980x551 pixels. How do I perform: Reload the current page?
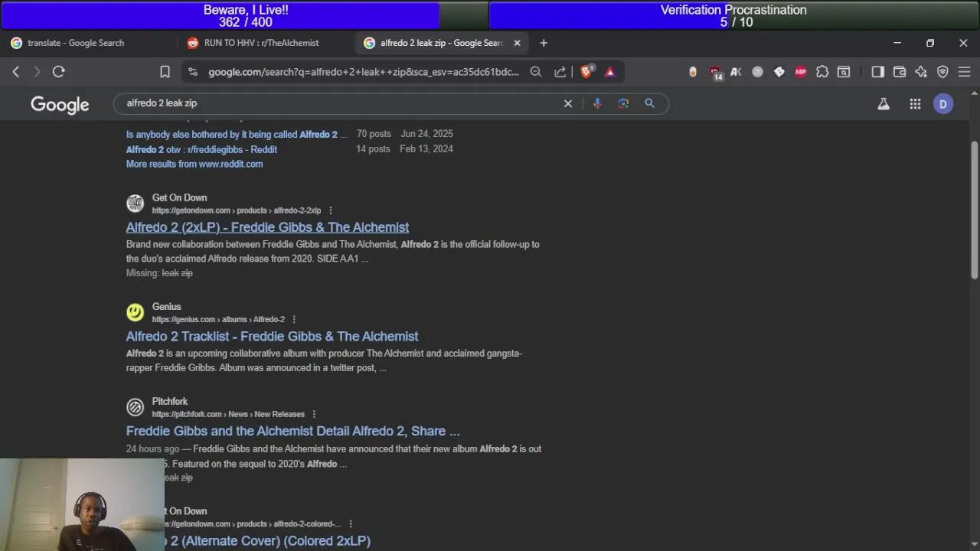pos(58,72)
